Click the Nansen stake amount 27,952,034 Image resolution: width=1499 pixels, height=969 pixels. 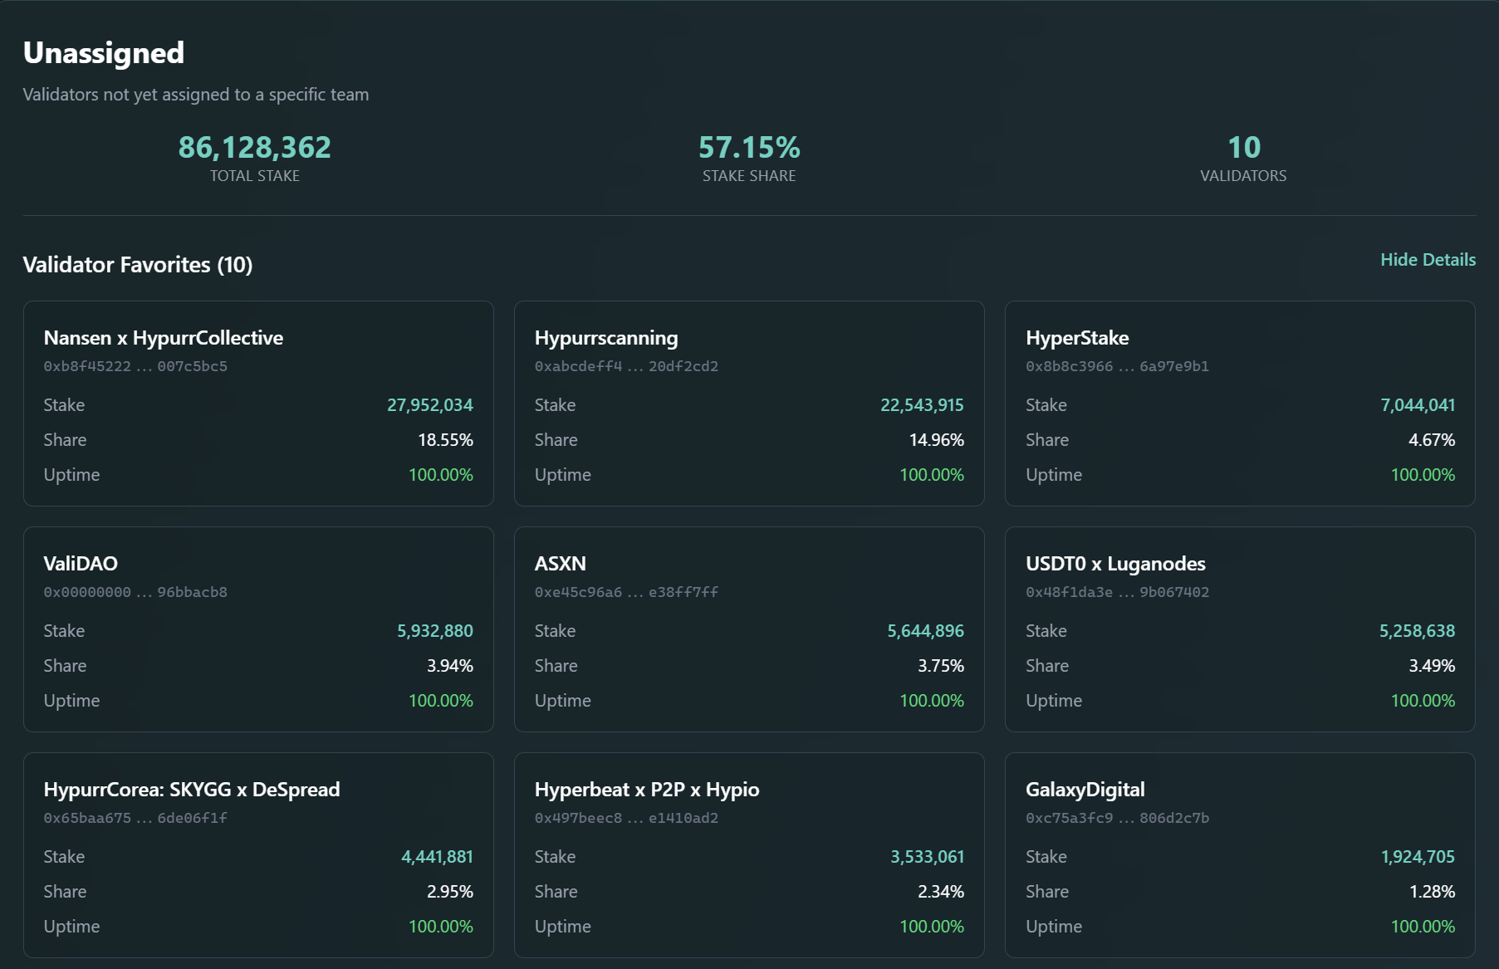tap(429, 405)
